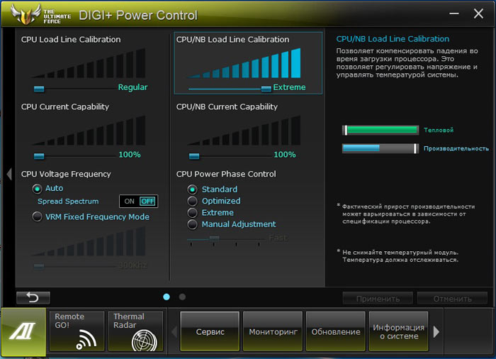Open the Мониторинг menu
The height and width of the screenshot is (359, 496).
pyautogui.click(x=273, y=331)
